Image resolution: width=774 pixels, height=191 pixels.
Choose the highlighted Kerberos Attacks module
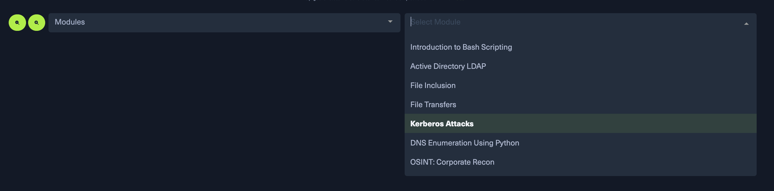tap(442, 124)
